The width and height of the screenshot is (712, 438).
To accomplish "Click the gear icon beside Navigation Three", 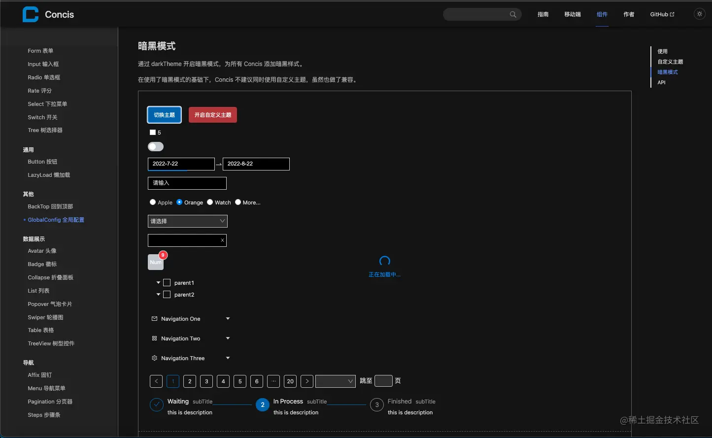I will pos(154,358).
